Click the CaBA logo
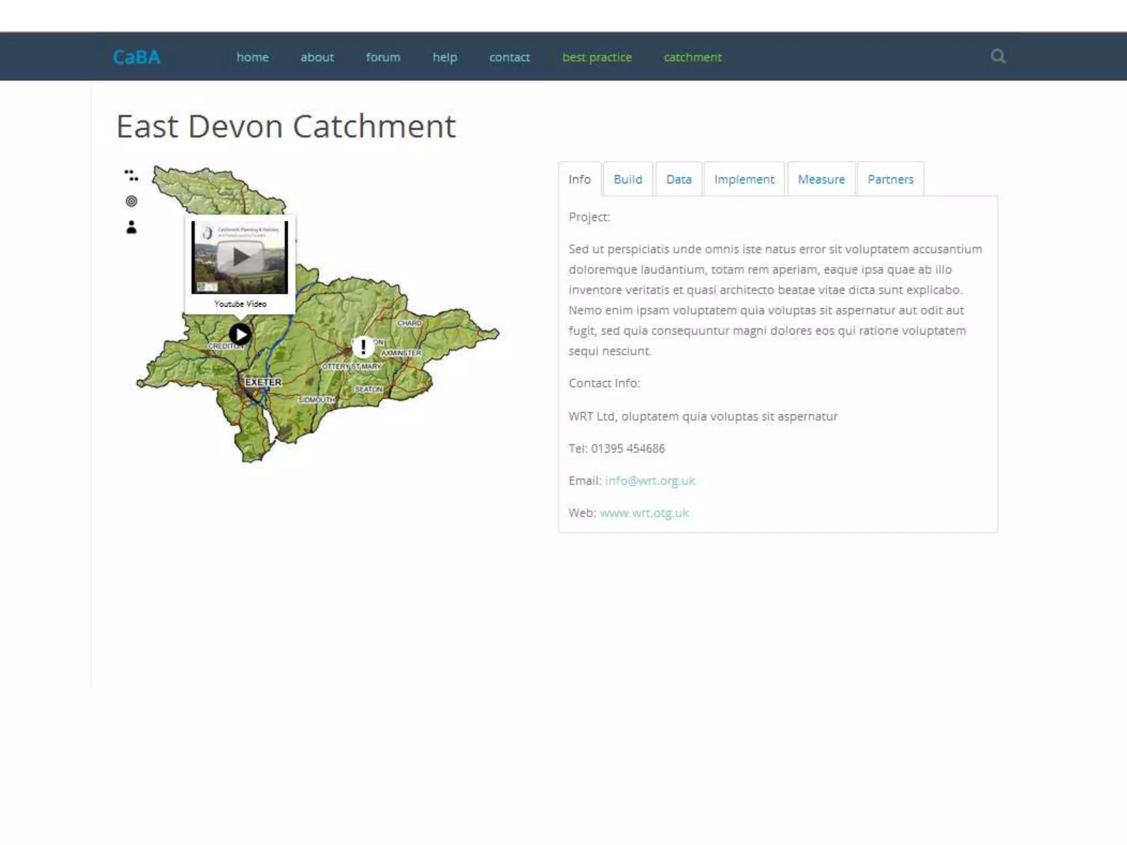This screenshot has height=845, width=1127. pyautogui.click(x=136, y=57)
